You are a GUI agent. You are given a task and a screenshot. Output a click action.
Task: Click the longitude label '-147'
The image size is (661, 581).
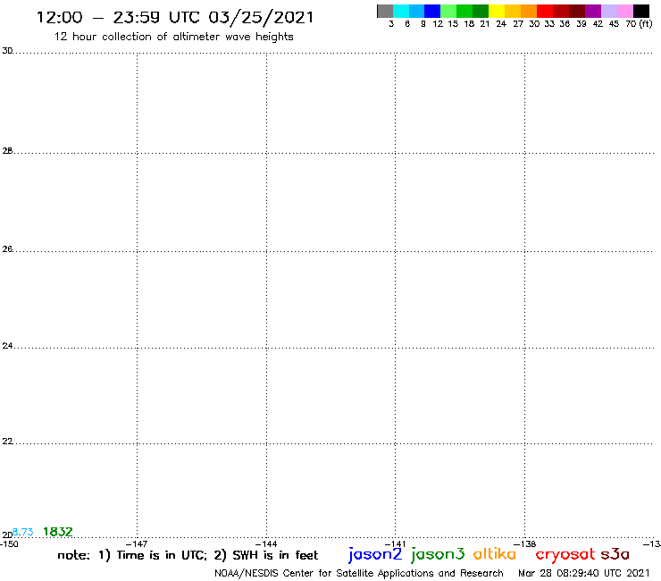(x=137, y=543)
